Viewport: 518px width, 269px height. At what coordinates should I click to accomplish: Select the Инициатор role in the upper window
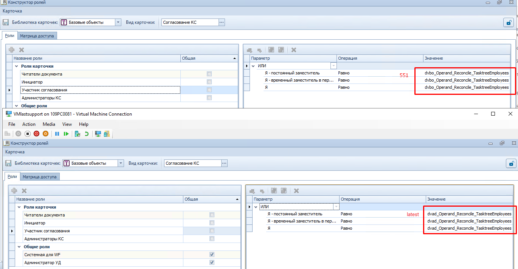(x=32, y=82)
